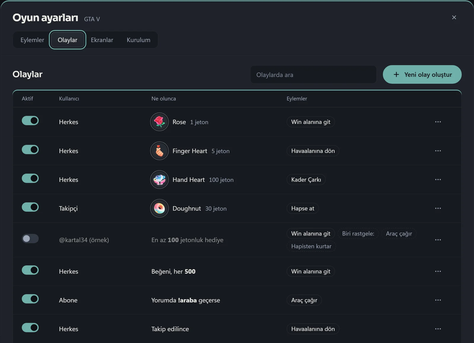Click the Rose gift icon

pyautogui.click(x=159, y=122)
